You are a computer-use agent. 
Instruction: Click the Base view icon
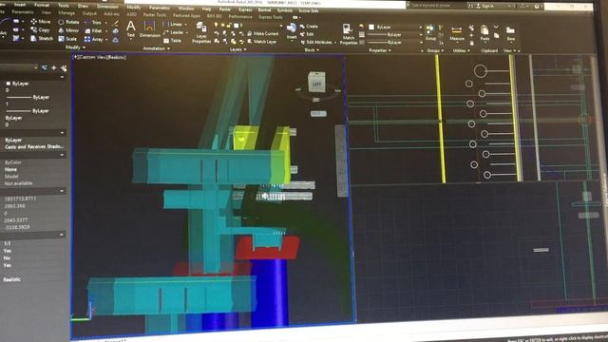click(510, 30)
